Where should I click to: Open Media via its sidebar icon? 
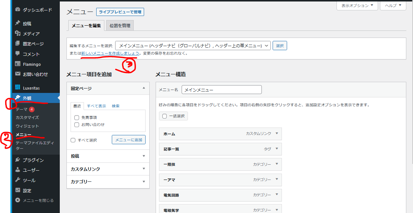coord(17,33)
